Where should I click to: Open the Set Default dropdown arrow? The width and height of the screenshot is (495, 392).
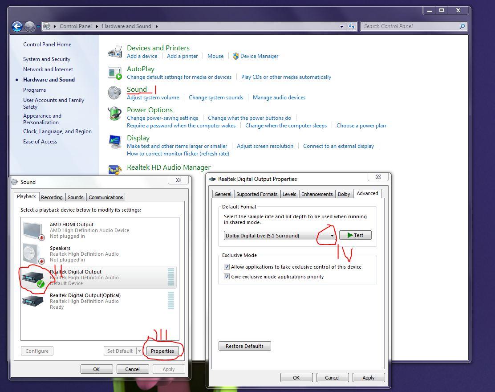[x=139, y=351]
